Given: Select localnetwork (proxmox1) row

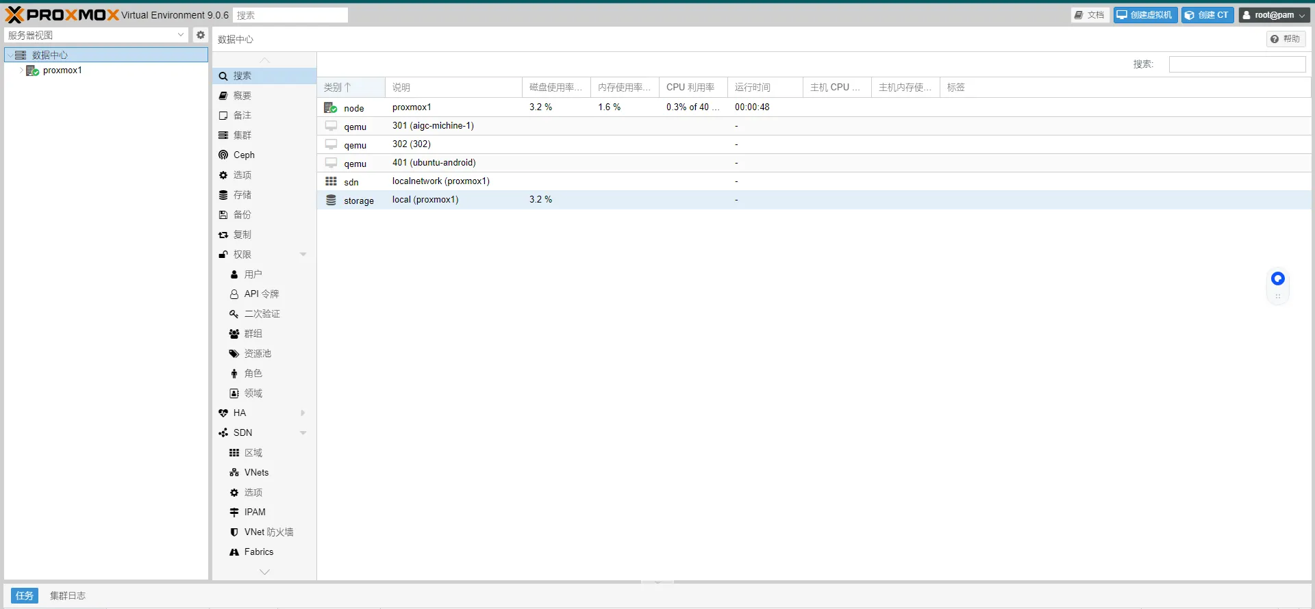Looking at the screenshot, I should click(x=814, y=181).
